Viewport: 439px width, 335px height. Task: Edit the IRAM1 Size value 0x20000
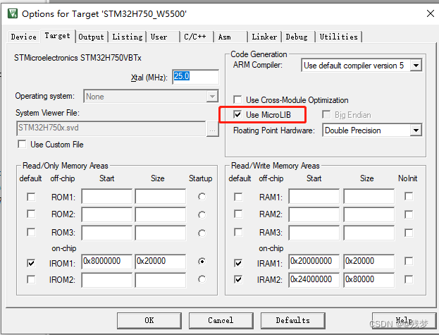click(369, 262)
